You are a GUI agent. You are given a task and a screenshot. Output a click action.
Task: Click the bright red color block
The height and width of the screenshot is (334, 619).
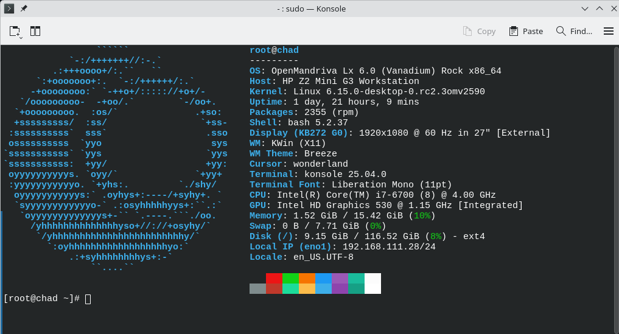pos(274,279)
